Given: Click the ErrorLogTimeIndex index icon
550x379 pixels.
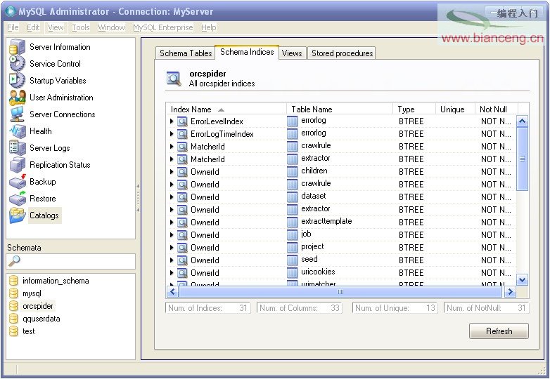Looking at the screenshot, I should point(182,134).
